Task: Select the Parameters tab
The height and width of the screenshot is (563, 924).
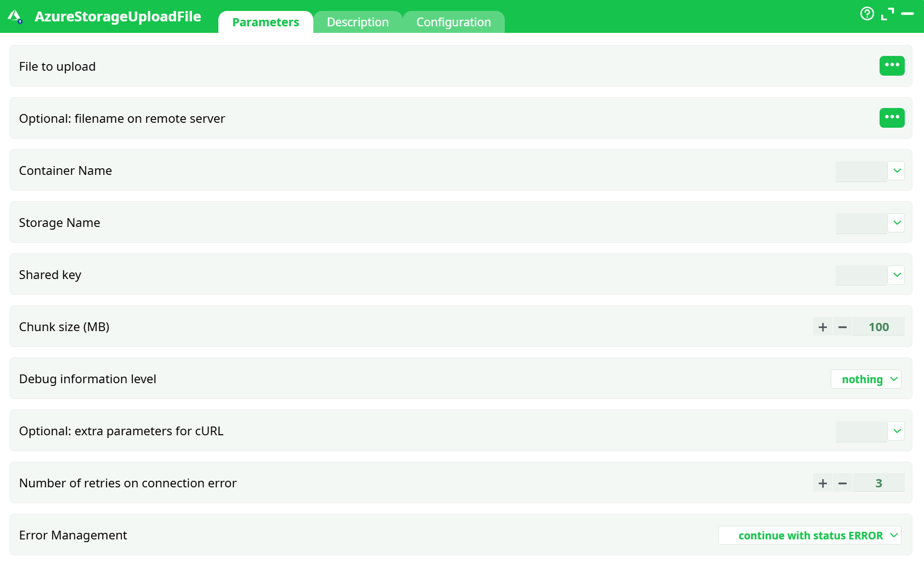Action: [x=266, y=22]
